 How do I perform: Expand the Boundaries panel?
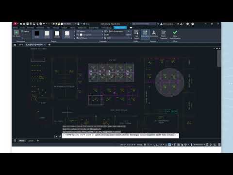[x=21, y=41]
